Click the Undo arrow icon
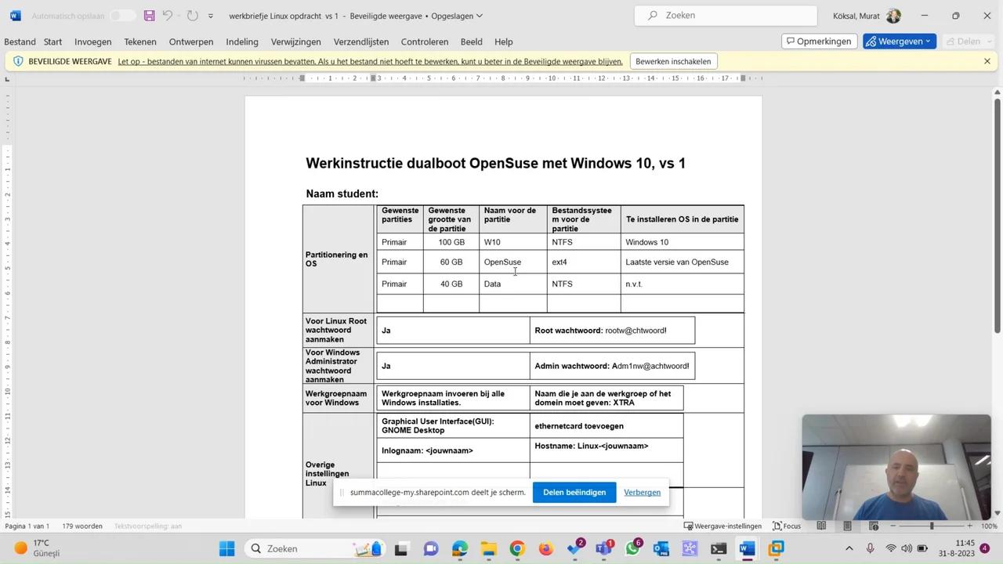The width and height of the screenshot is (1003, 564). [x=168, y=16]
